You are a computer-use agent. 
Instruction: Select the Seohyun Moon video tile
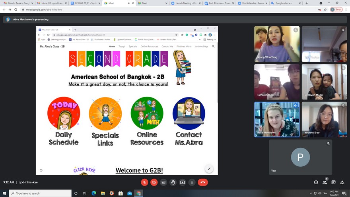324,82
